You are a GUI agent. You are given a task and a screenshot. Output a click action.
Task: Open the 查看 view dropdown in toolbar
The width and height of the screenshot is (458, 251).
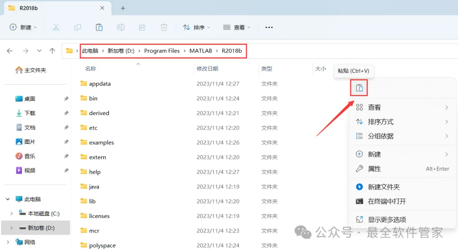[x=237, y=28]
